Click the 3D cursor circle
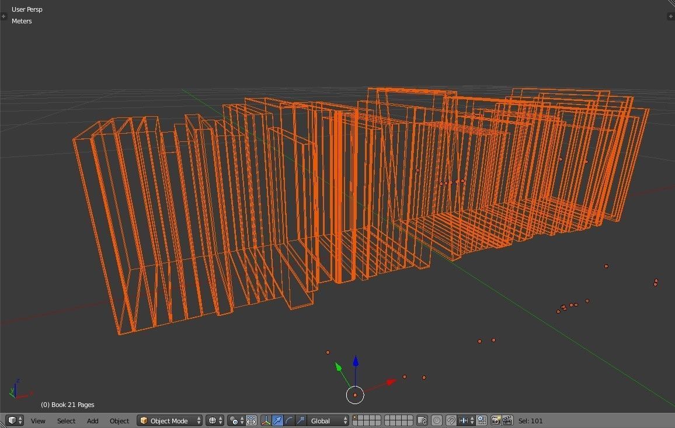Viewport: 675px width, 428px height. point(355,395)
